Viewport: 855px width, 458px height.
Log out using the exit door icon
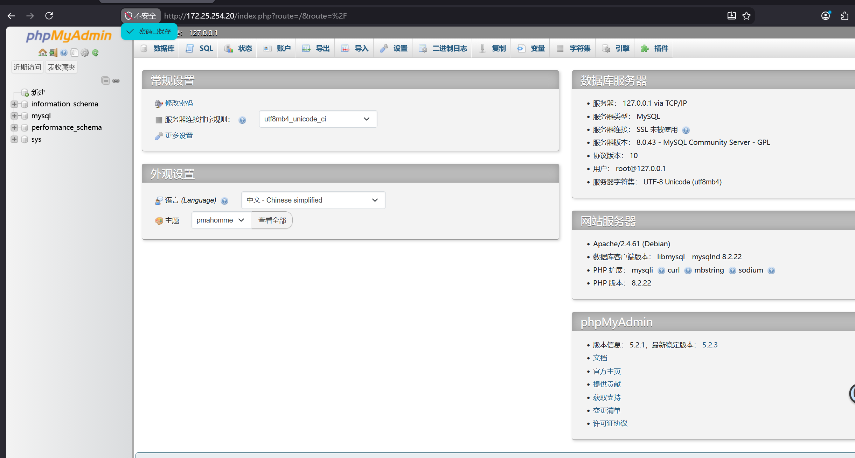[53, 52]
